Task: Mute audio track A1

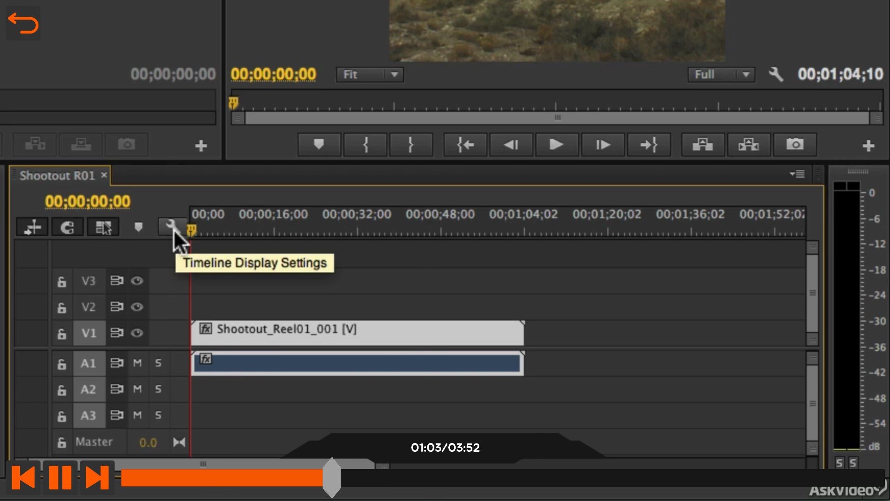Action: (138, 363)
